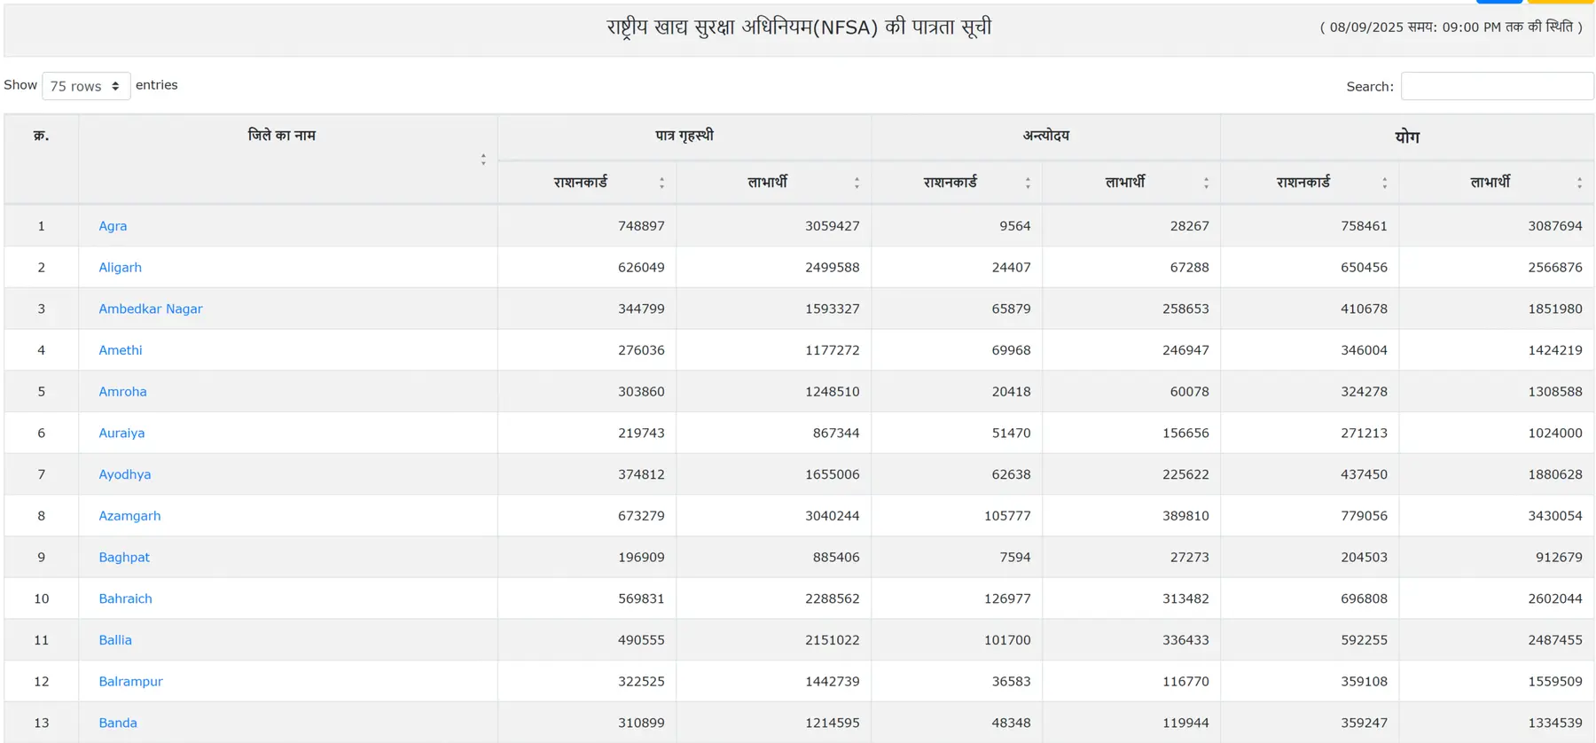Viewport: 1596px width, 743px height.
Task: Open the 75 rows entries dropdown
Action: coord(86,86)
